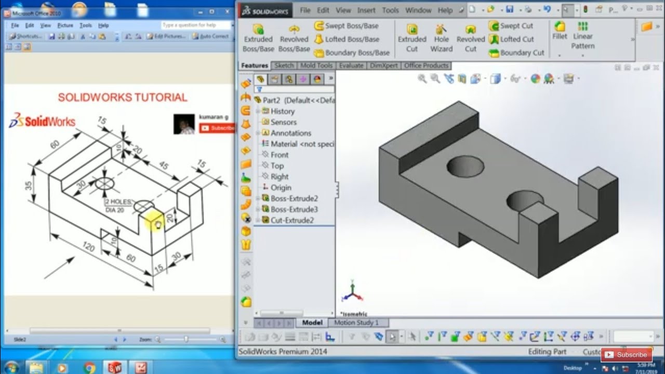Click the Linear Pattern tool
The image size is (665, 374).
tap(583, 35)
